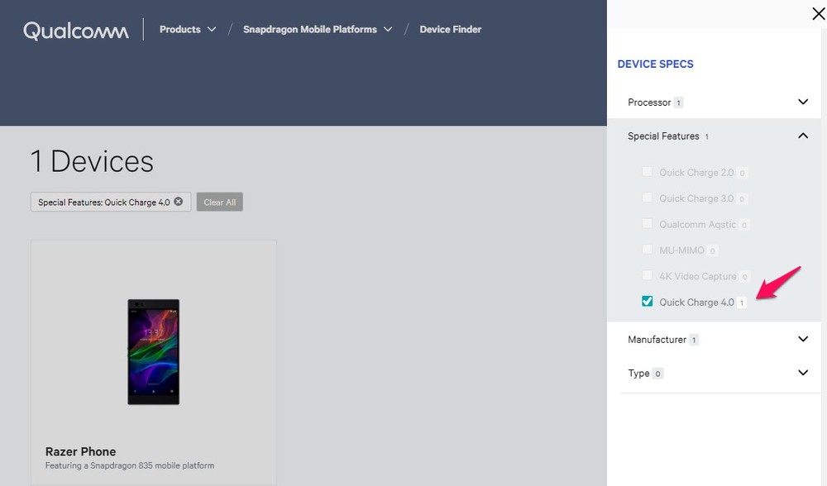Image resolution: width=827 pixels, height=486 pixels.
Task: Check the Qualcomm Aqstic checkbox
Action: [648, 223]
